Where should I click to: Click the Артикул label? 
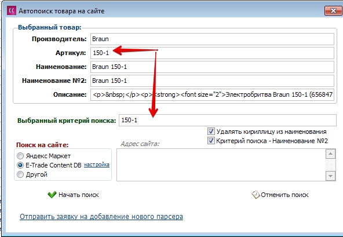(x=71, y=53)
